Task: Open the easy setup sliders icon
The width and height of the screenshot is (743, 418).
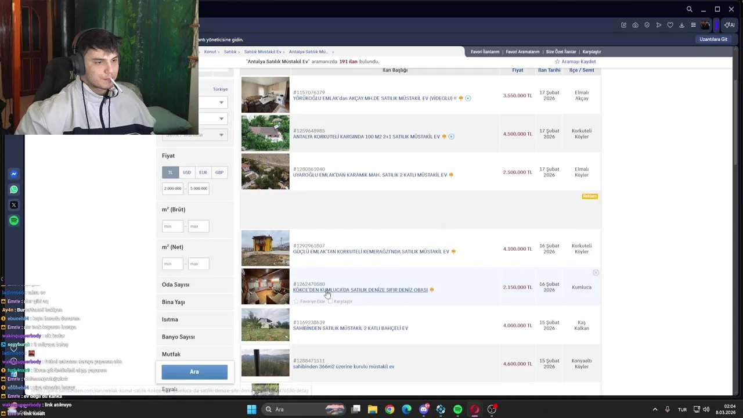Action: [x=693, y=25]
